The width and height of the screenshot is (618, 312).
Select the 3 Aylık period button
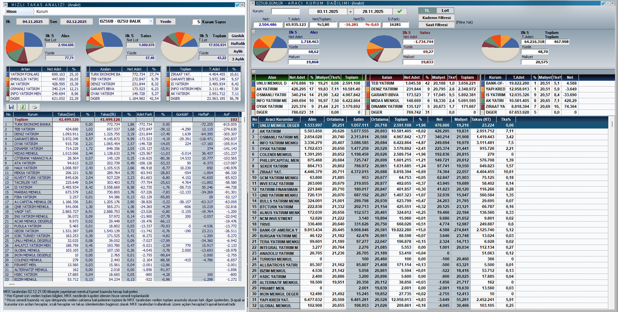click(x=237, y=59)
